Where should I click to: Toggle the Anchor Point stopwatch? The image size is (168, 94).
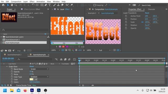pos(126,16)
